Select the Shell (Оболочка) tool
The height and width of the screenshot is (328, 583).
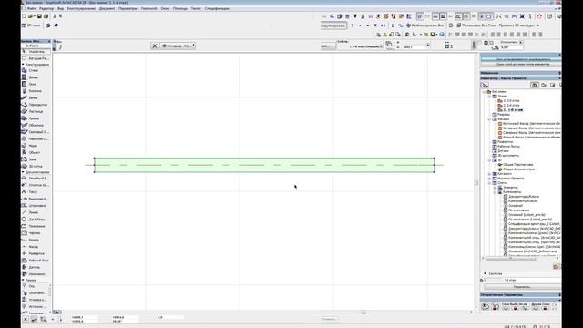(x=36, y=126)
